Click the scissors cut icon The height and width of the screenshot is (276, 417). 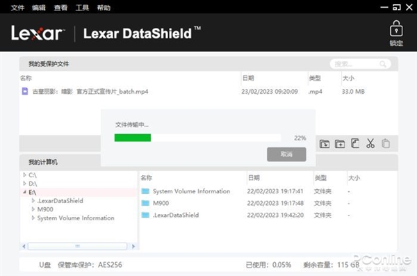click(370, 143)
